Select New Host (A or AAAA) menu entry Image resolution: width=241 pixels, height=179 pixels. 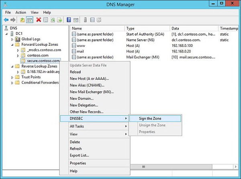coord(89,78)
